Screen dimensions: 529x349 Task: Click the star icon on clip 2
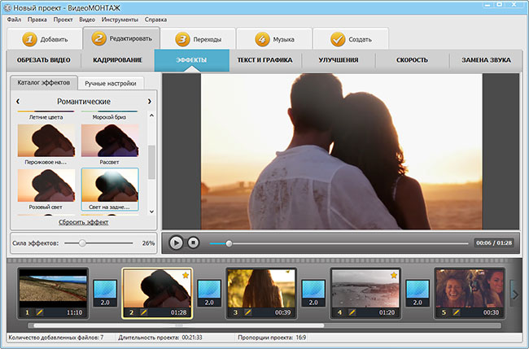pyautogui.click(x=185, y=276)
